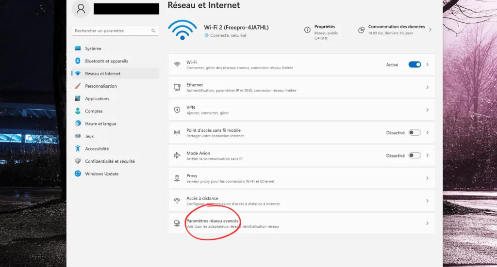Open Accès à distance chevron
Image resolution: width=497 pixels, height=267 pixels.
427,201
